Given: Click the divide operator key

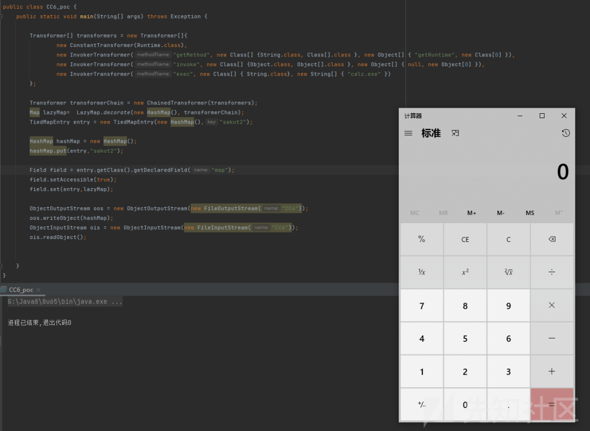Looking at the screenshot, I should (552, 272).
